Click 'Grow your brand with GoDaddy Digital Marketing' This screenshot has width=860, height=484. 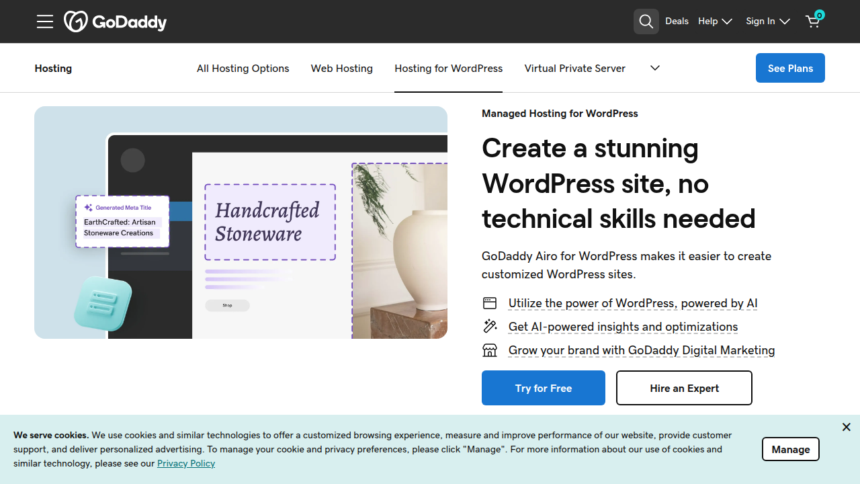[642, 350]
